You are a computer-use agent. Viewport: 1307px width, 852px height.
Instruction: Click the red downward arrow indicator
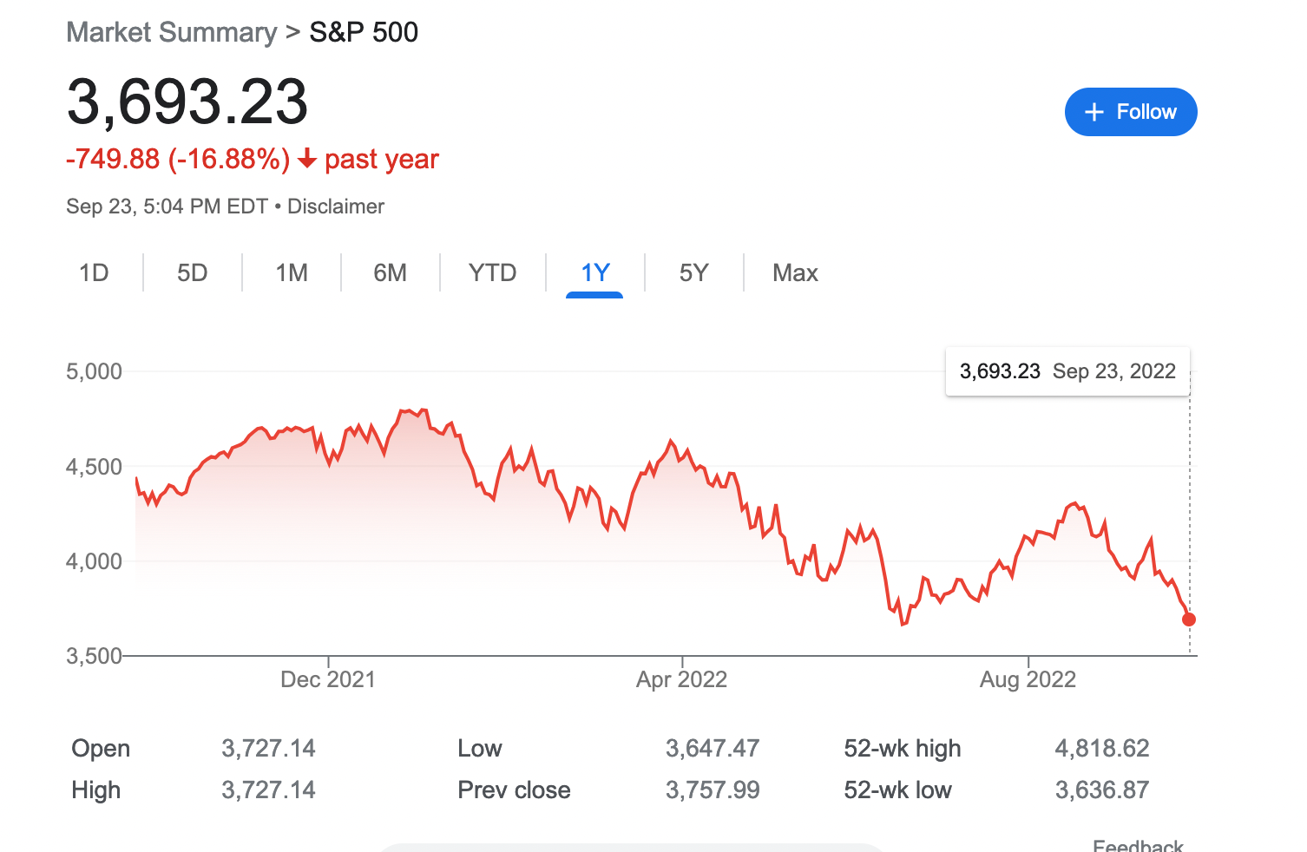pyautogui.click(x=307, y=160)
